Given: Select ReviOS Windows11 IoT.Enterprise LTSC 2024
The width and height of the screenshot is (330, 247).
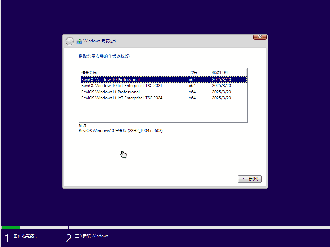Looking at the screenshot, I should coord(163,98).
